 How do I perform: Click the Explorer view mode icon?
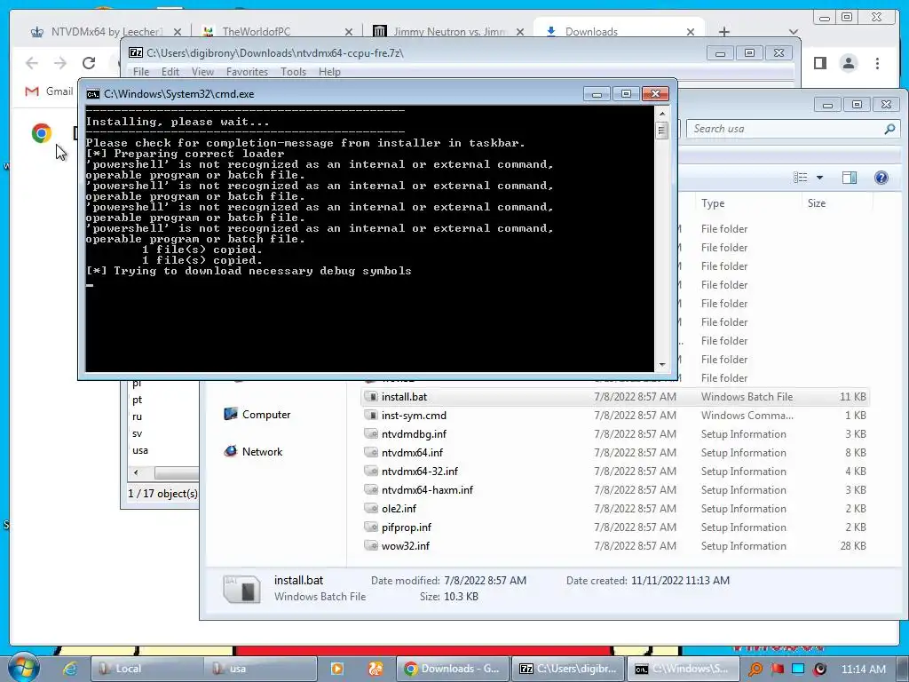[800, 178]
